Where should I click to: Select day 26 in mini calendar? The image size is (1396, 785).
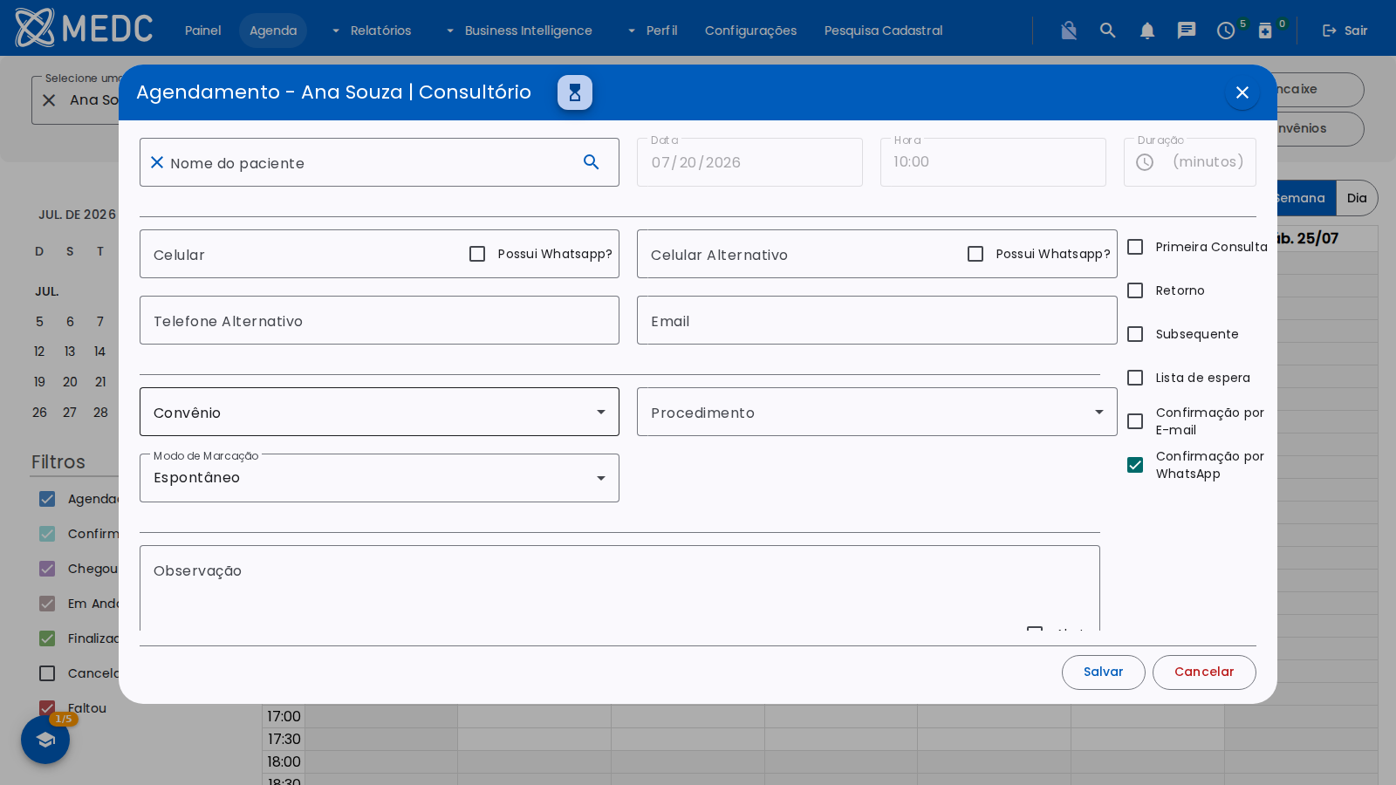click(x=39, y=413)
